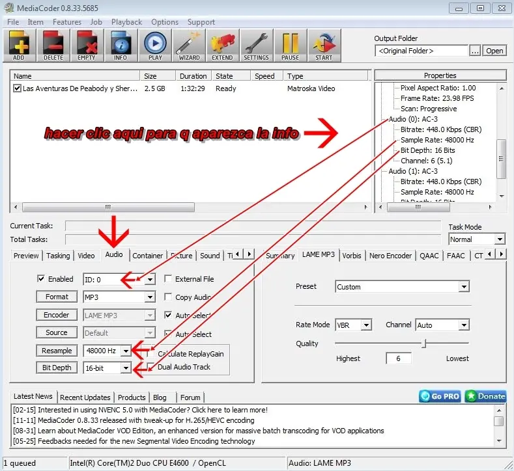Open the 48000 Hz resample dropdown
Screen dimensions: 514x471
126,351
